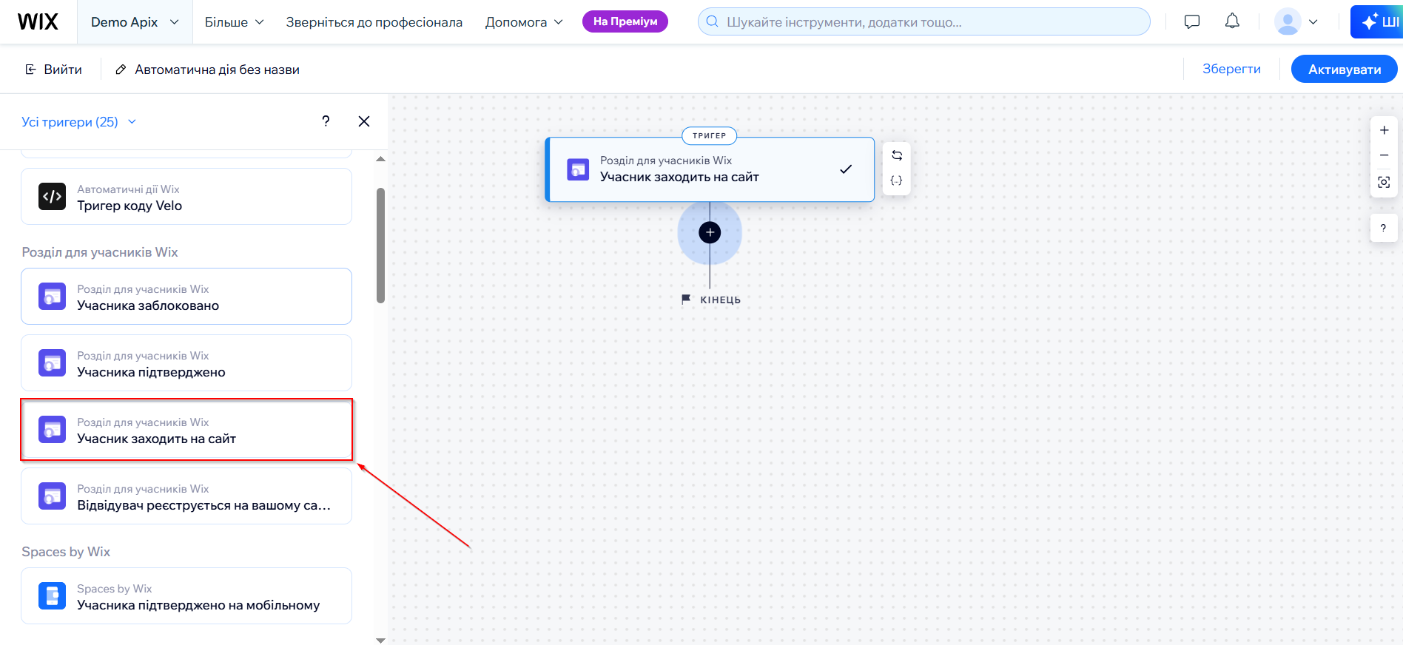Click the checkmark on the trigger node

[x=846, y=169]
